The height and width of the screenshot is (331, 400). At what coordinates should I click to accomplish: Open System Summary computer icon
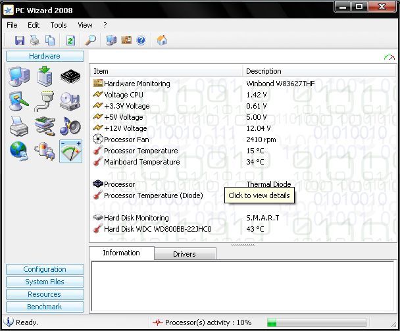point(19,76)
